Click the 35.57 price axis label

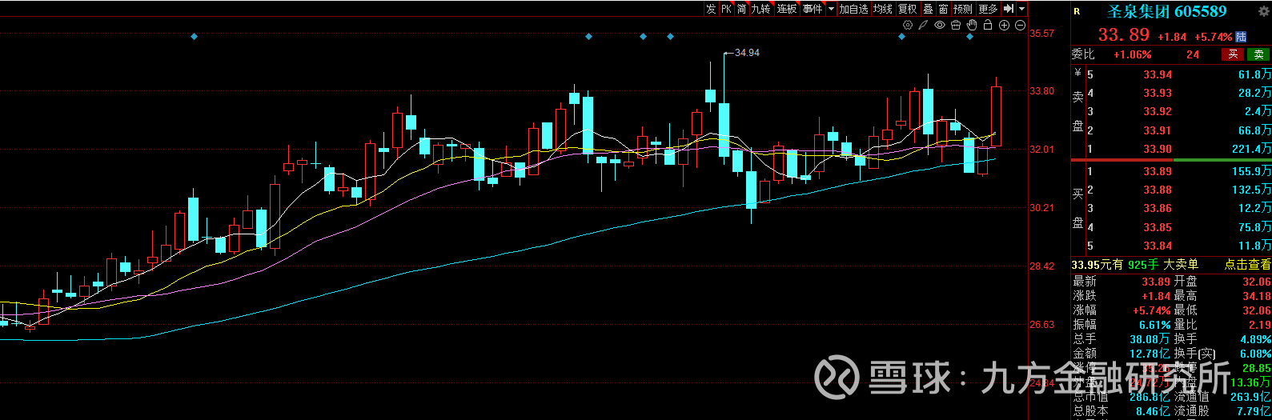1042,34
